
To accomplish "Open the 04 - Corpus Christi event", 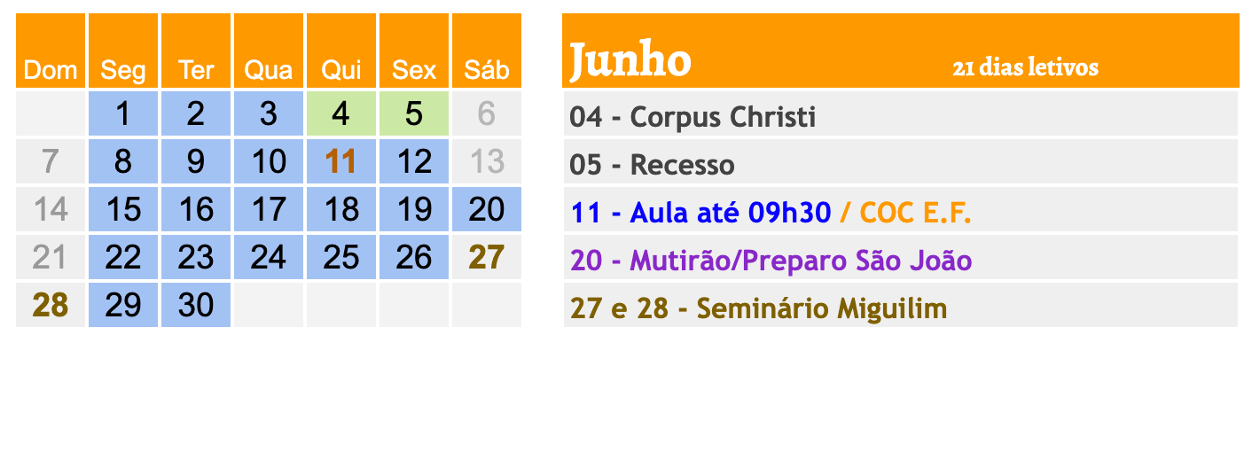I will point(693,116).
